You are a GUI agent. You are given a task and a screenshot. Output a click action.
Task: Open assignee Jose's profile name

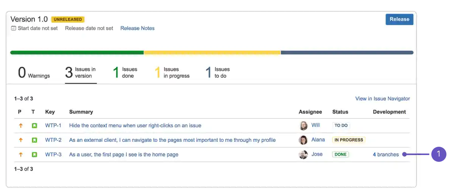[317, 154]
